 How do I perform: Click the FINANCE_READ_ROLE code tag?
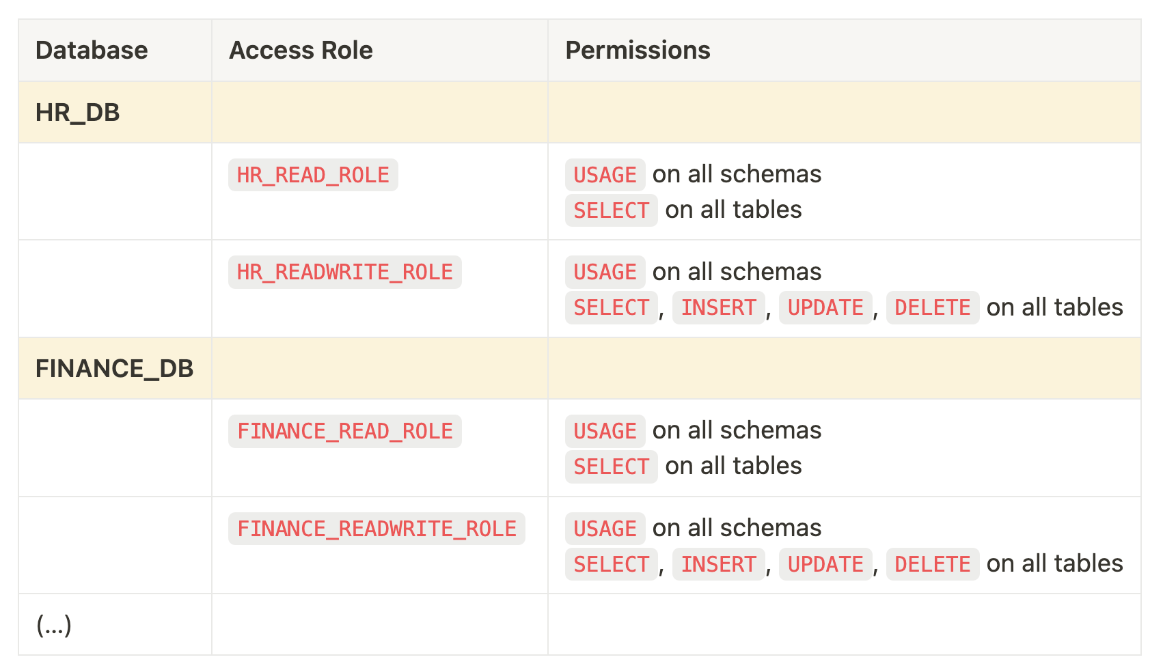pyautogui.click(x=344, y=432)
